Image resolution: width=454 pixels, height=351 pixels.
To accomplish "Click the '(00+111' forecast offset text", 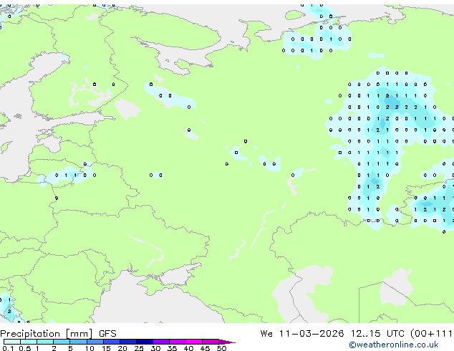I will point(432,334).
